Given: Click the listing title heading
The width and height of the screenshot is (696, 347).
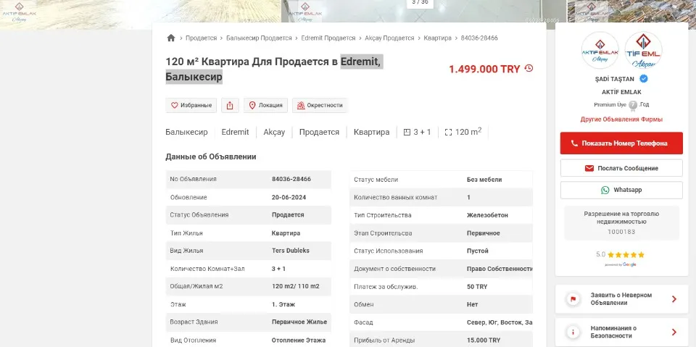Looking at the screenshot, I should (274, 70).
